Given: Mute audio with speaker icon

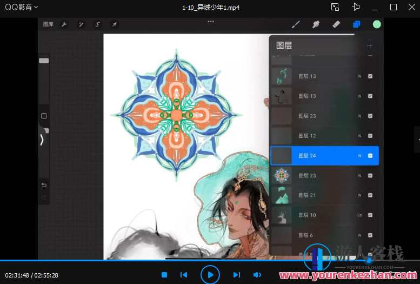Looking at the screenshot, I should [257, 275].
